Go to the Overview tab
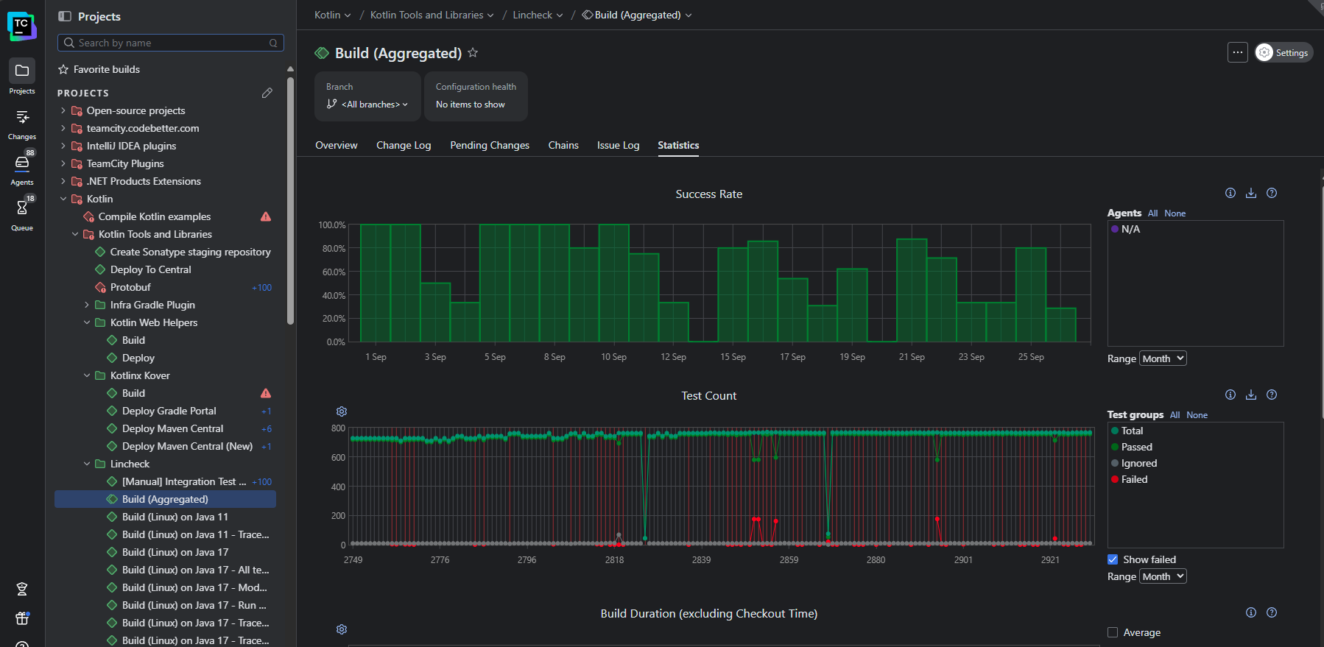 tap(336, 146)
